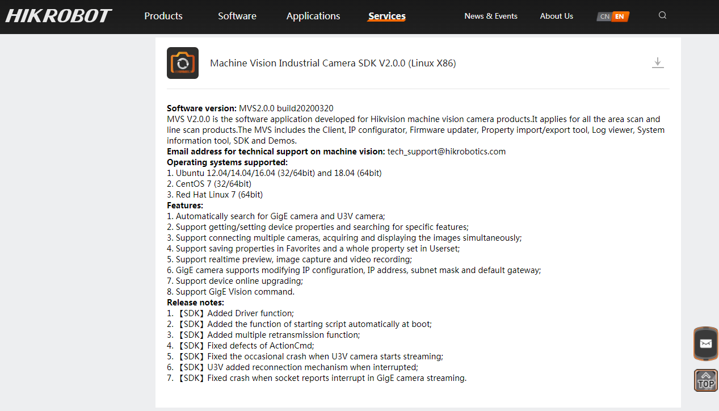Click the TOP back-to-top floating icon
Screen dimensions: 719x411
point(705,380)
